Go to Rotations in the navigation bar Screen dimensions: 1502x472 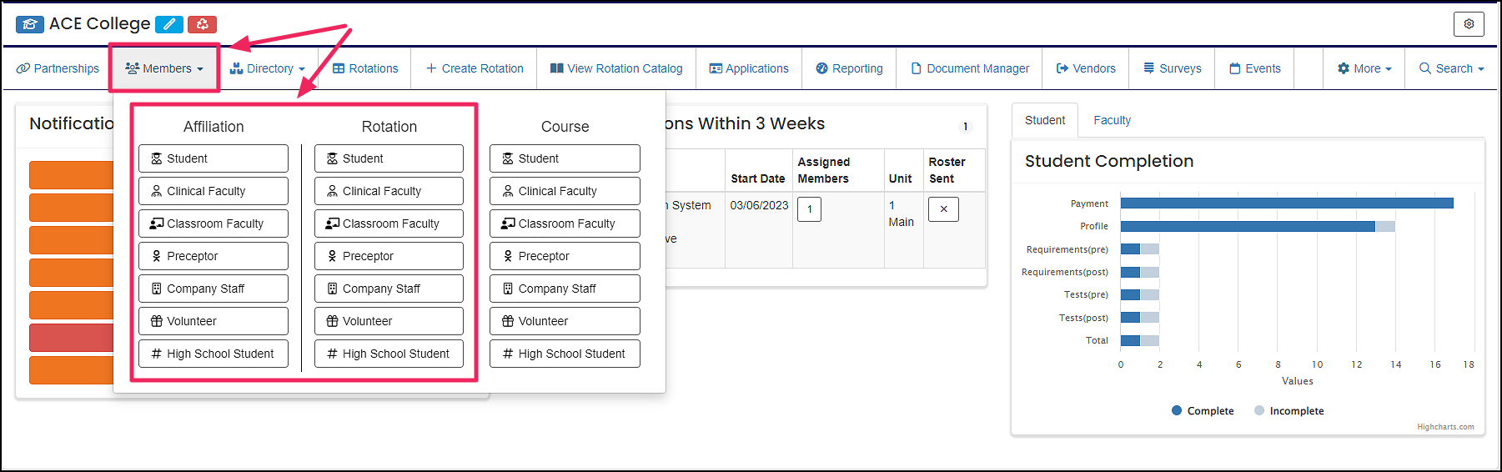[365, 68]
